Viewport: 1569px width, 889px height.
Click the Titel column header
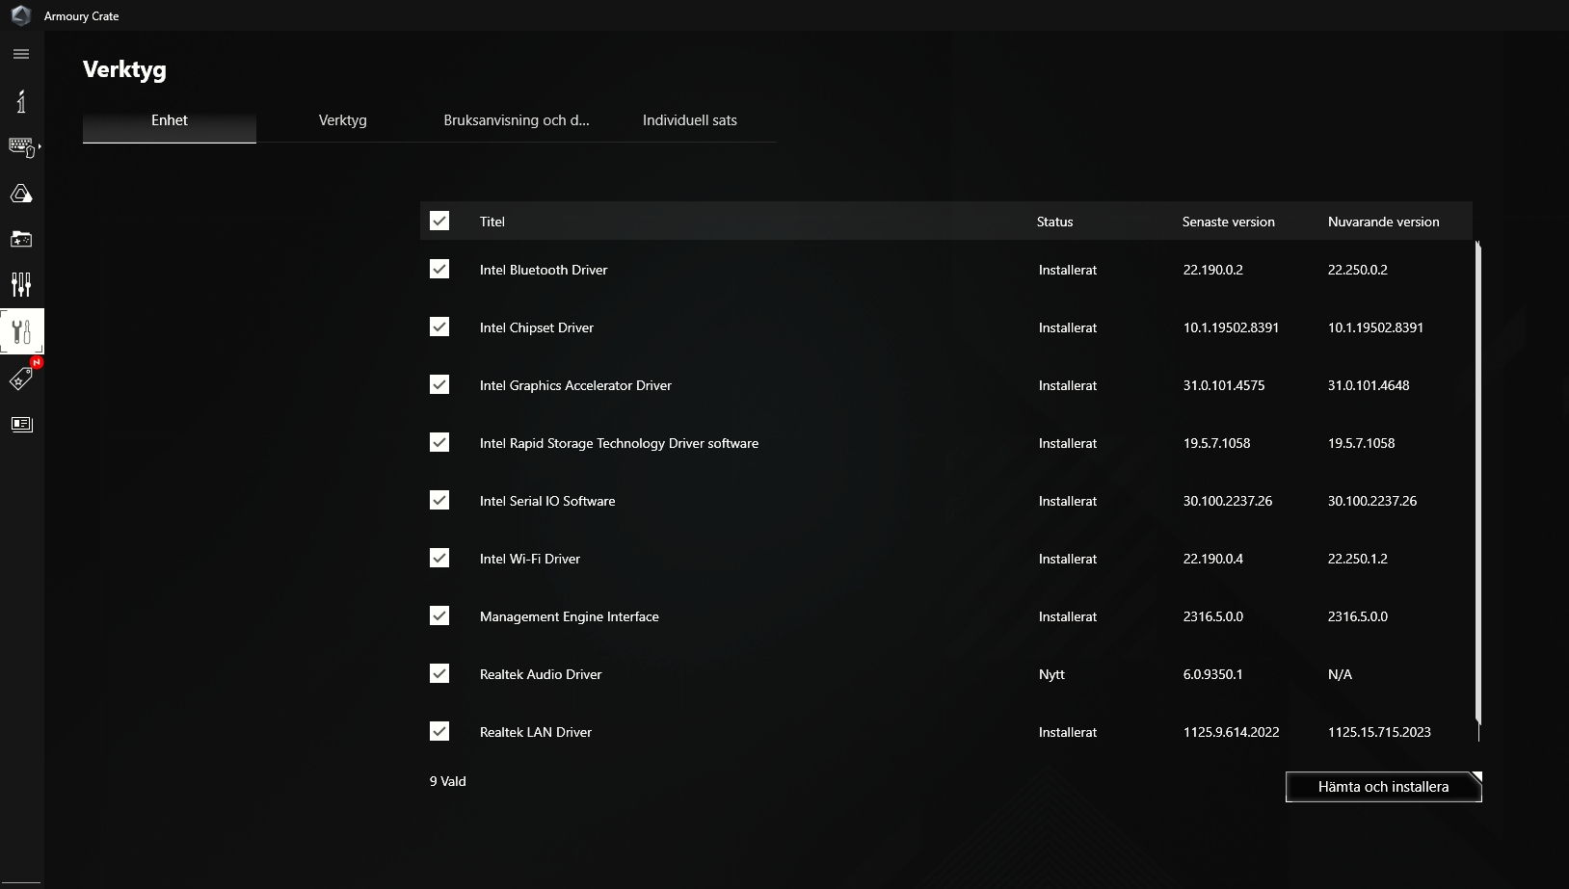point(492,222)
